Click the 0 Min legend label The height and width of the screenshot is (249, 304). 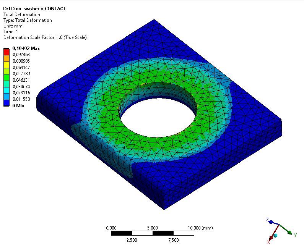click(x=18, y=106)
